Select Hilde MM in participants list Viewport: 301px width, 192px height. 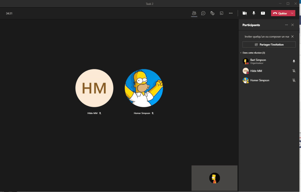click(x=269, y=71)
